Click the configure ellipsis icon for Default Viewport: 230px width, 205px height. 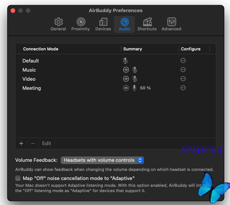[183, 61]
